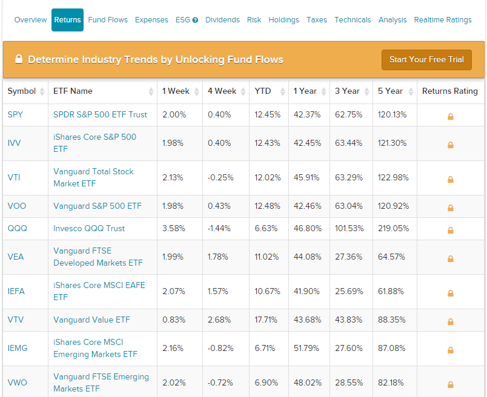Click the -0.25% 4 Week value for VTI
The height and width of the screenshot is (397, 487).
point(220,177)
